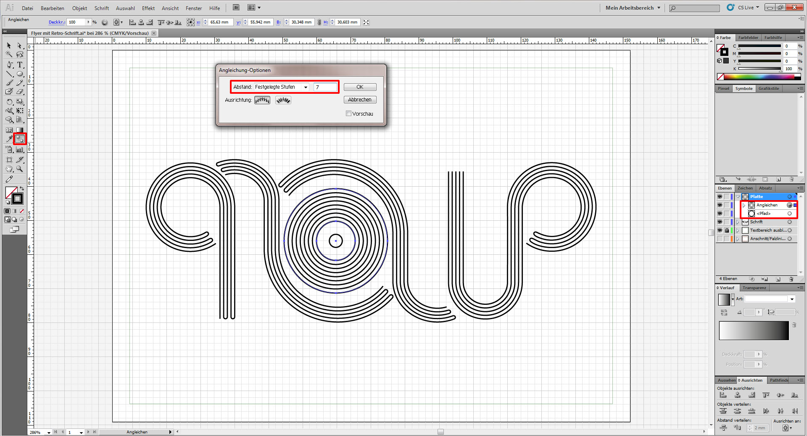Open the Effekt menu
Screen dimensions: 807x436
[148, 8]
